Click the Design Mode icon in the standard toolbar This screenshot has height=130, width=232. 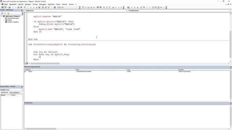[x=40, y=7]
